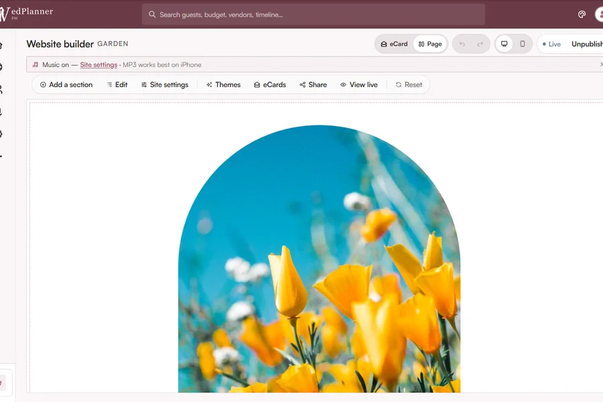Click the Unpublish button
Image resolution: width=603 pixels, height=402 pixels.
[x=587, y=44]
